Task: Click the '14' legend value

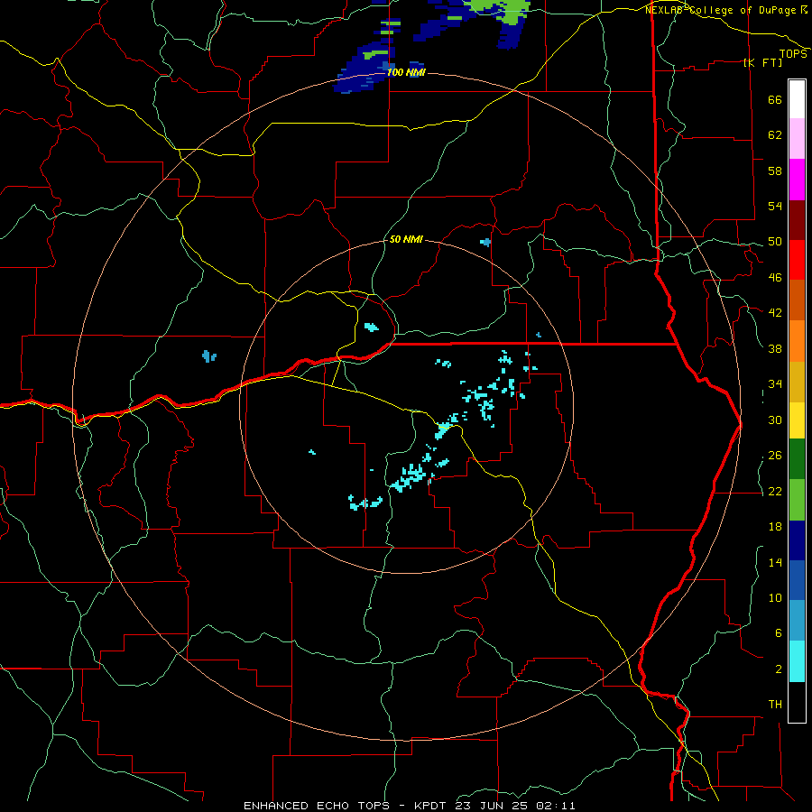Action: click(775, 562)
